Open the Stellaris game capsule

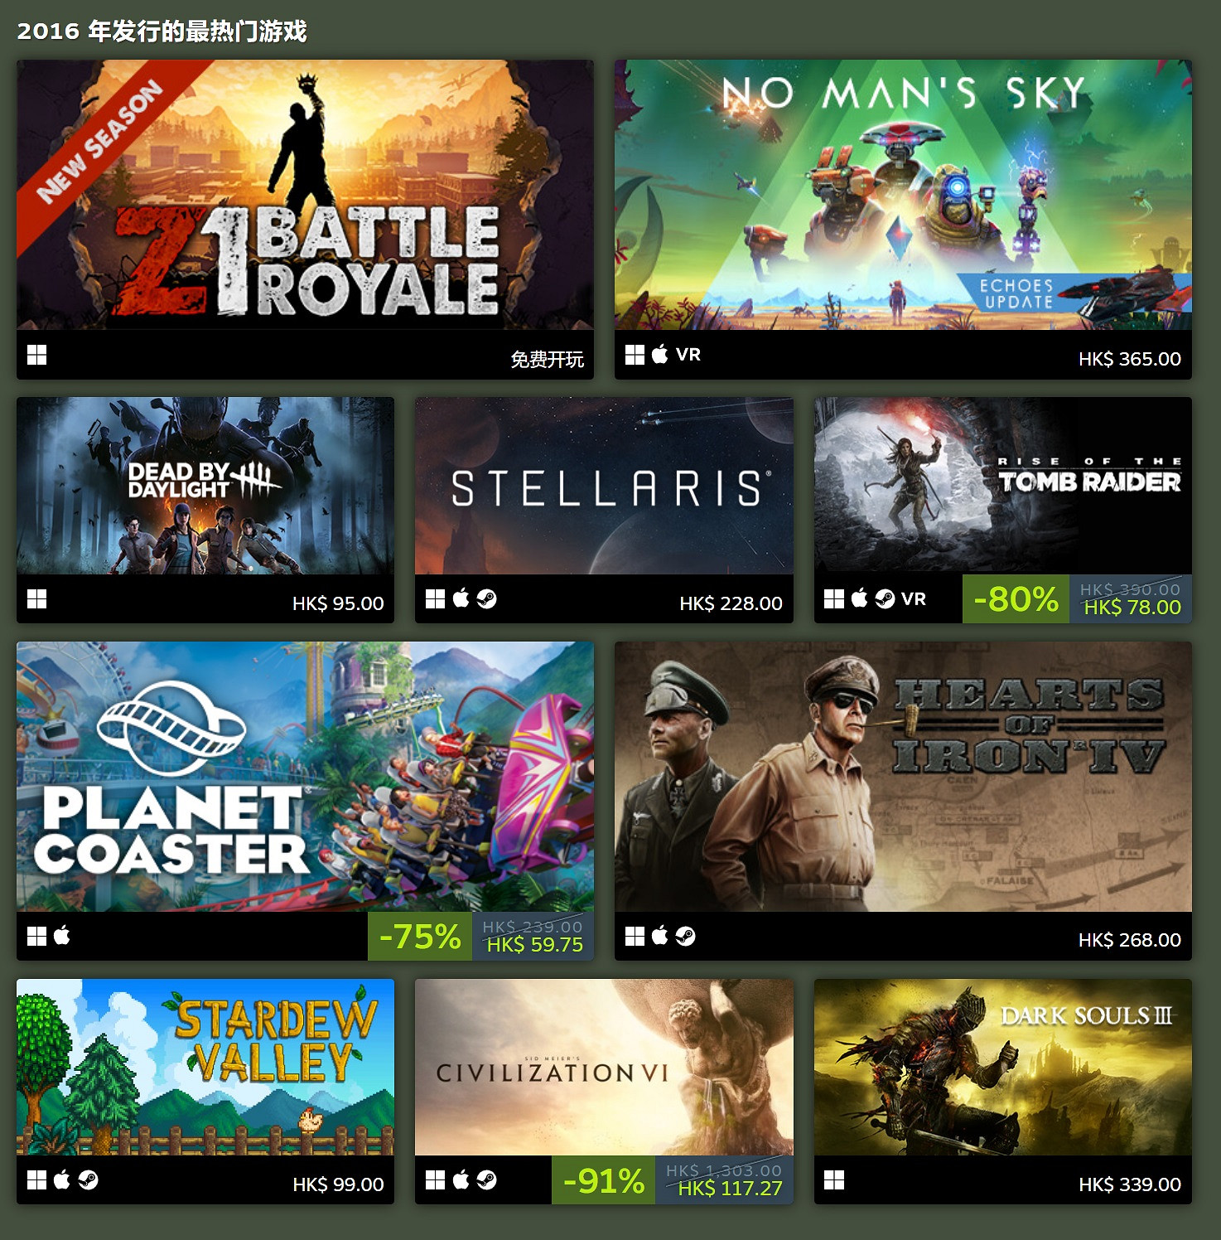[604, 486]
